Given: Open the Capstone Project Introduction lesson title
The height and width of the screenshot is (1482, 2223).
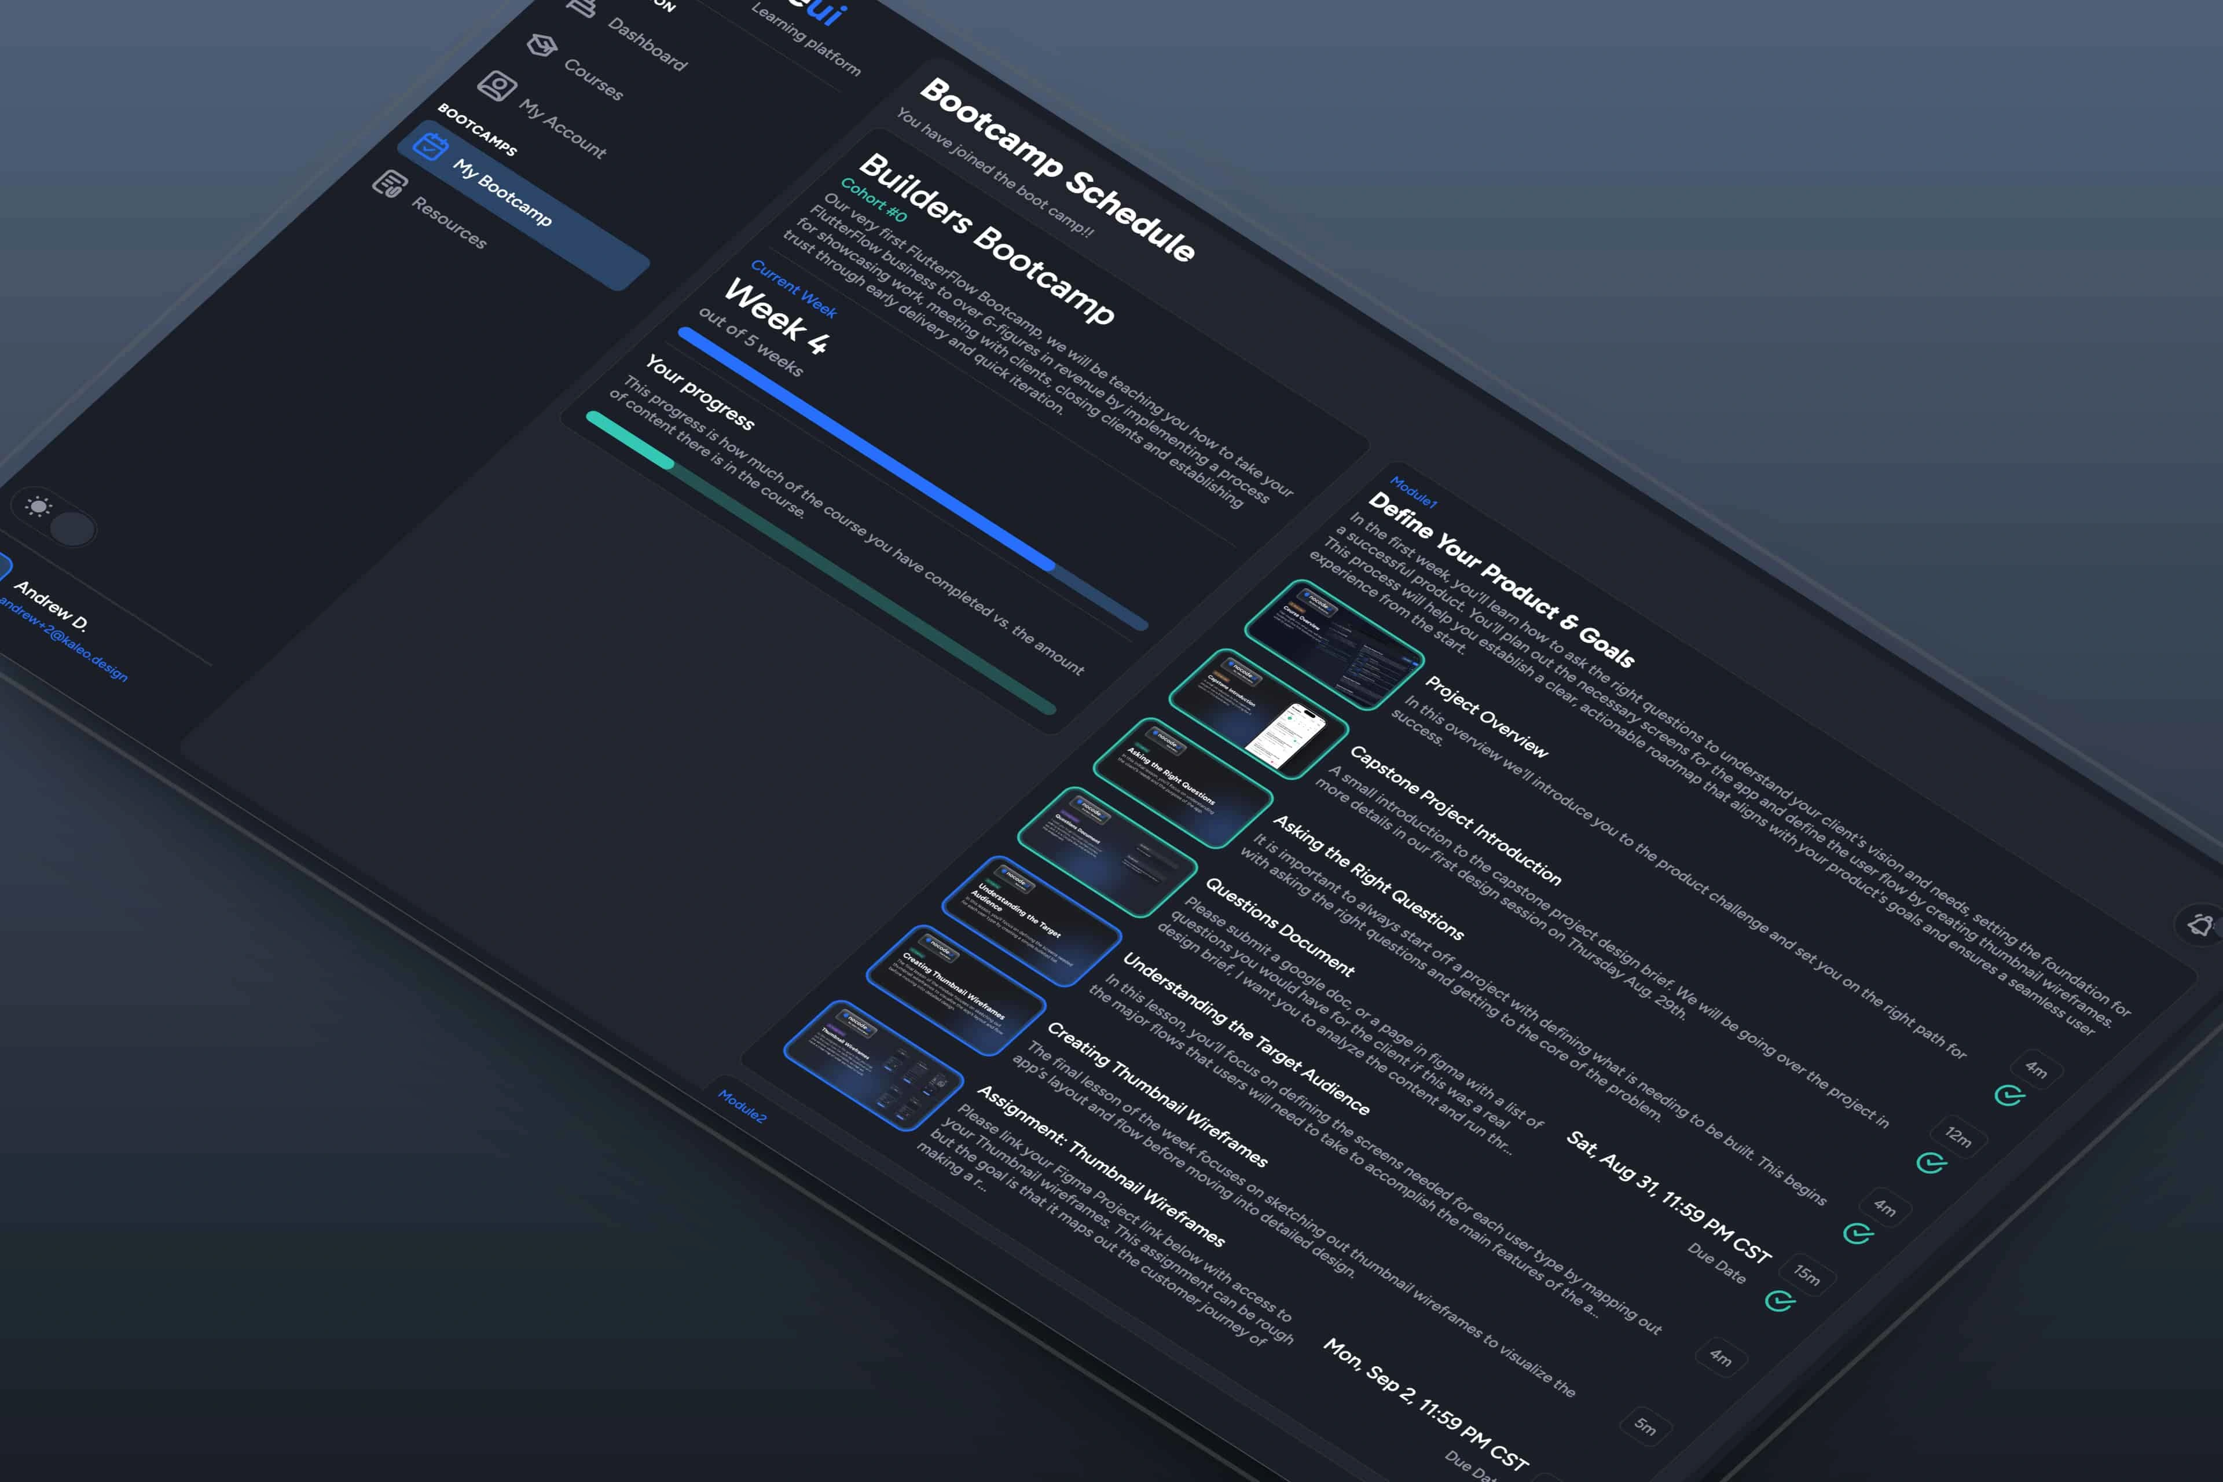Looking at the screenshot, I should [1455, 816].
